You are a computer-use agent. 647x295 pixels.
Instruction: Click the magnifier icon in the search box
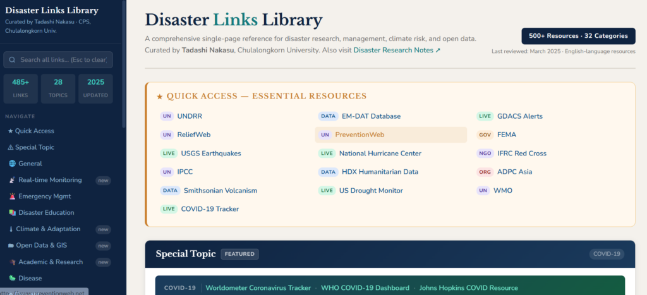coord(12,60)
